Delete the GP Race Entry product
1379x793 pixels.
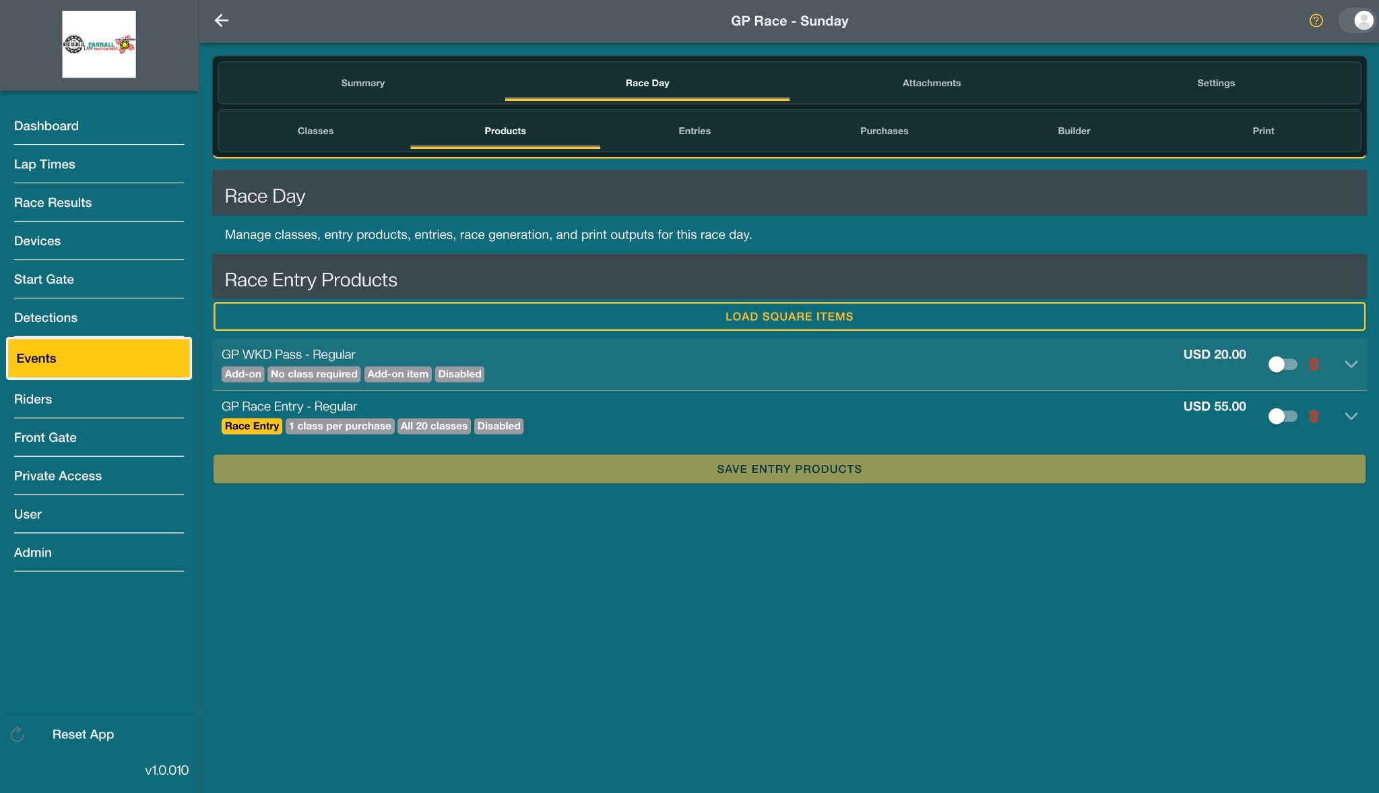coord(1314,416)
